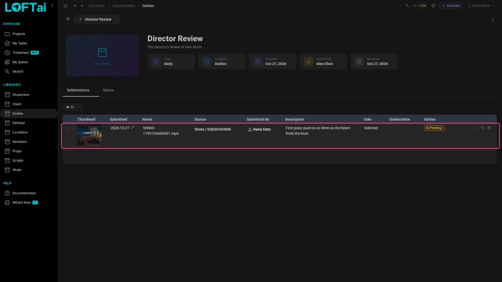Open the apps grid icon in top bar

click(x=65, y=6)
